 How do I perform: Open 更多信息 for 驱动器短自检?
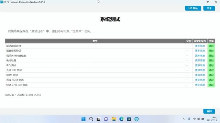[200, 46]
